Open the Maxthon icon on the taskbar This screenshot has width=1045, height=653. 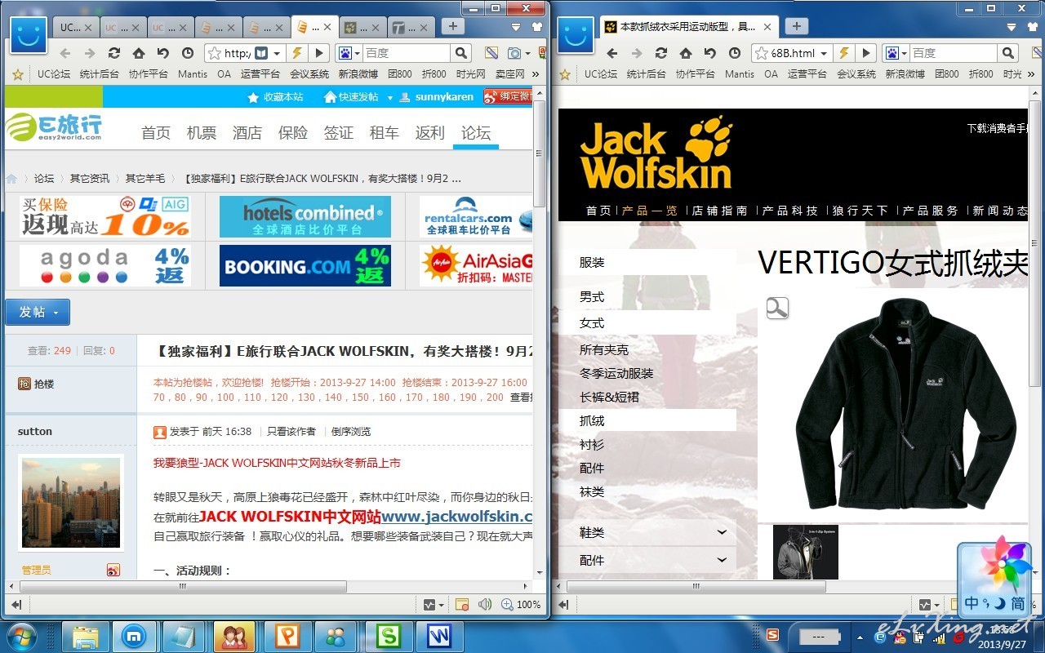(x=134, y=637)
